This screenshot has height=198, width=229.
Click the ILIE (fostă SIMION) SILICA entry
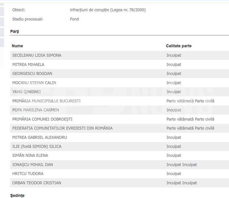[37, 147]
